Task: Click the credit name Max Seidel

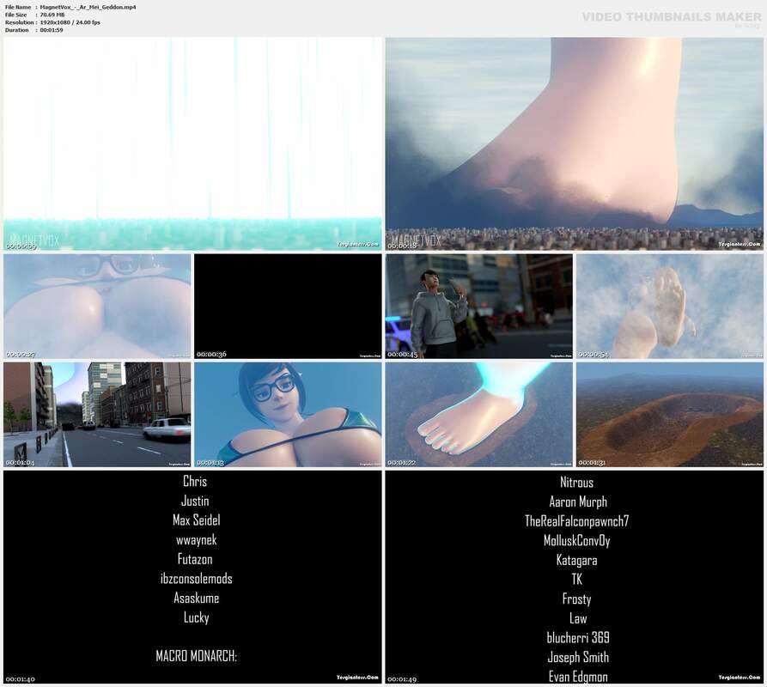Action: [196, 520]
